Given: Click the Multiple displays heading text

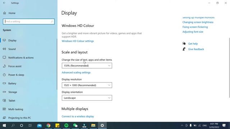Looking at the screenshot, I should pyautogui.click(x=75, y=109).
